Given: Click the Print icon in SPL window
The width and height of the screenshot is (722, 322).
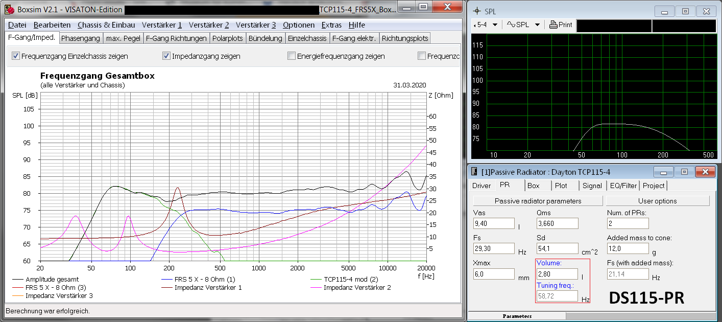Looking at the screenshot, I should [x=553, y=25].
